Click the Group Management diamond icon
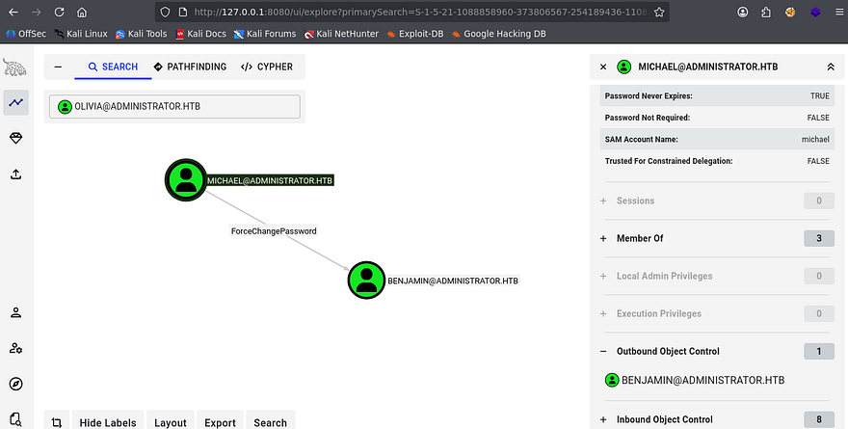This screenshot has width=848, height=429. pyautogui.click(x=15, y=139)
